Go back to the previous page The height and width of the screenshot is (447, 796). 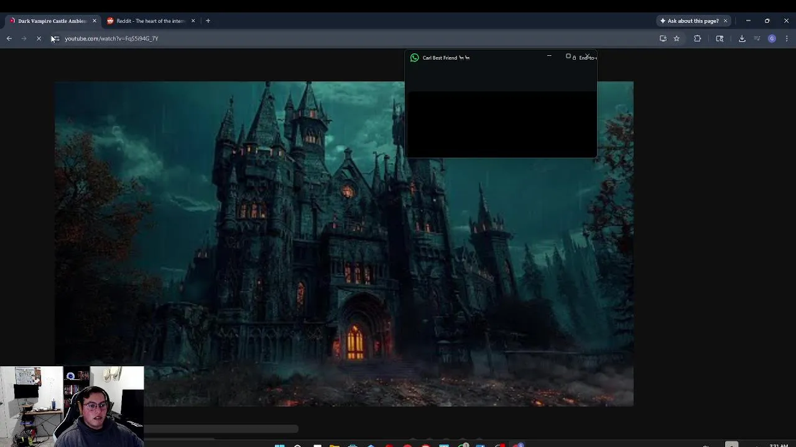pyautogui.click(x=9, y=38)
